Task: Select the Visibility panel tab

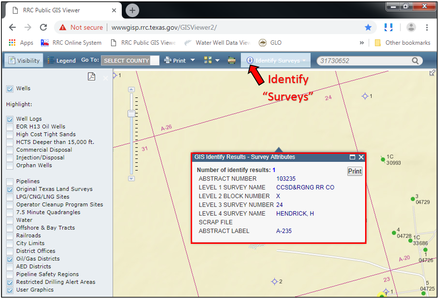Action: [x=24, y=60]
